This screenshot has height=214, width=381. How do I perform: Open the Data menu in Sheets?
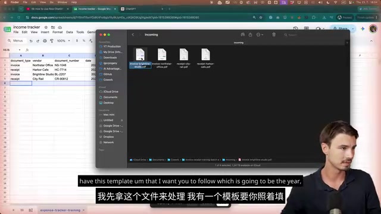(70, 32)
